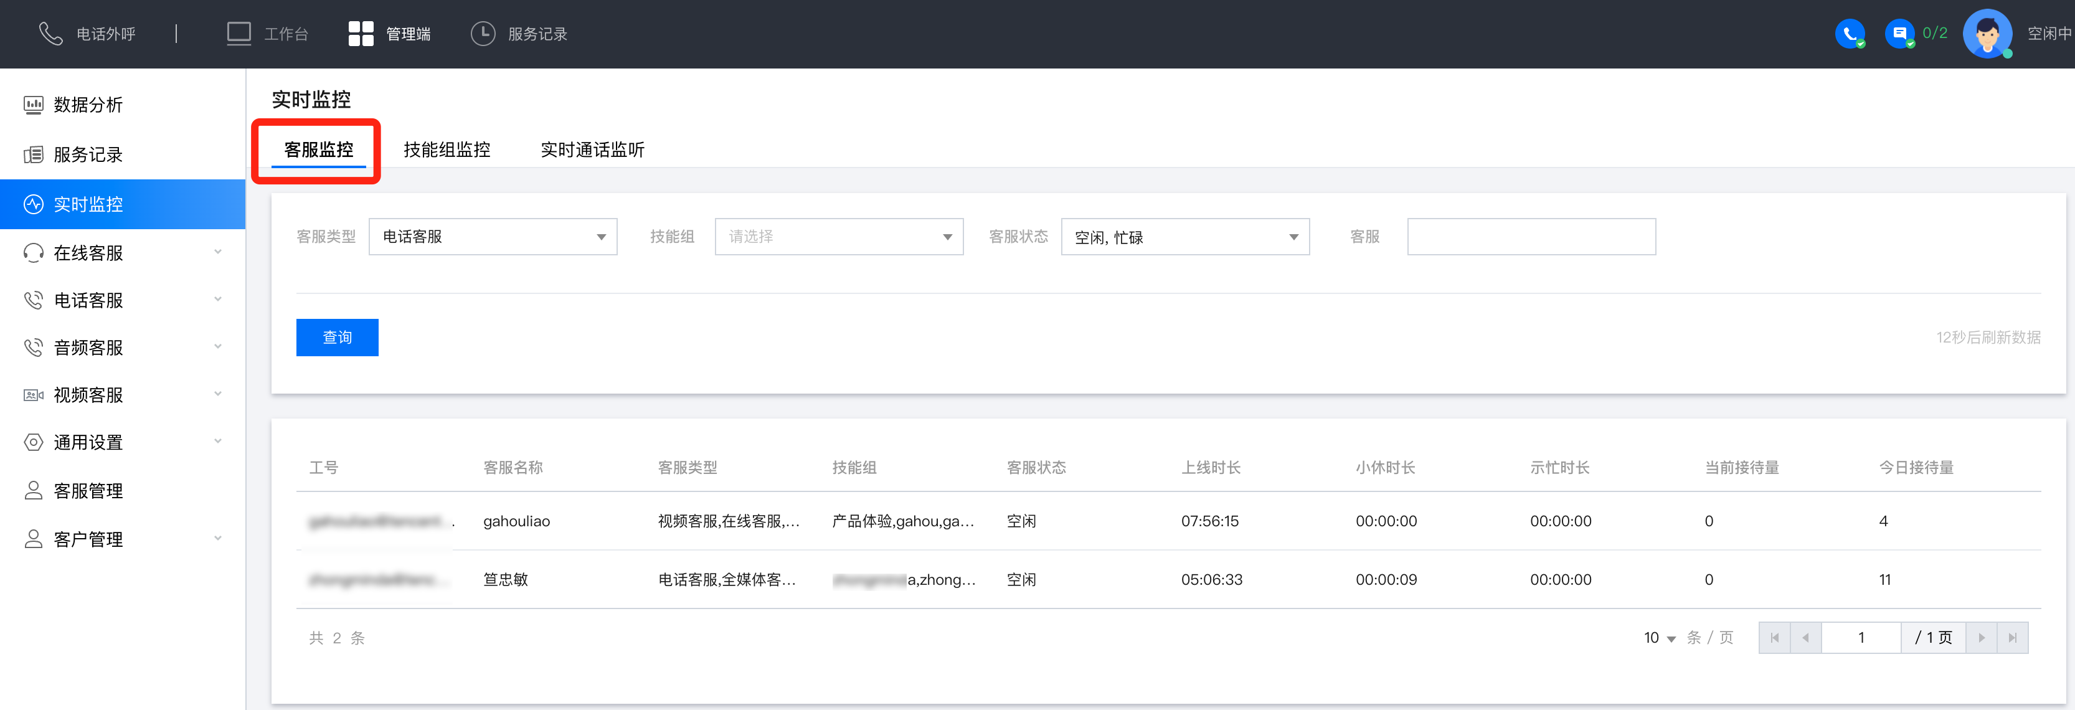Open the user avatar profile
Image resolution: width=2075 pixels, height=710 pixels.
tap(1987, 34)
